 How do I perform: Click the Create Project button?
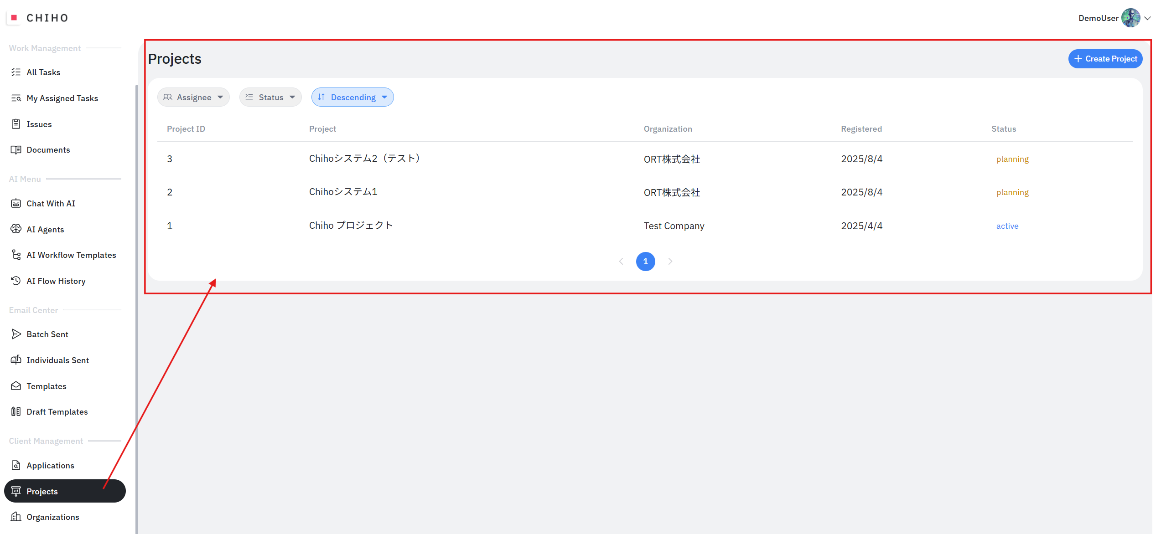tap(1105, 59)
